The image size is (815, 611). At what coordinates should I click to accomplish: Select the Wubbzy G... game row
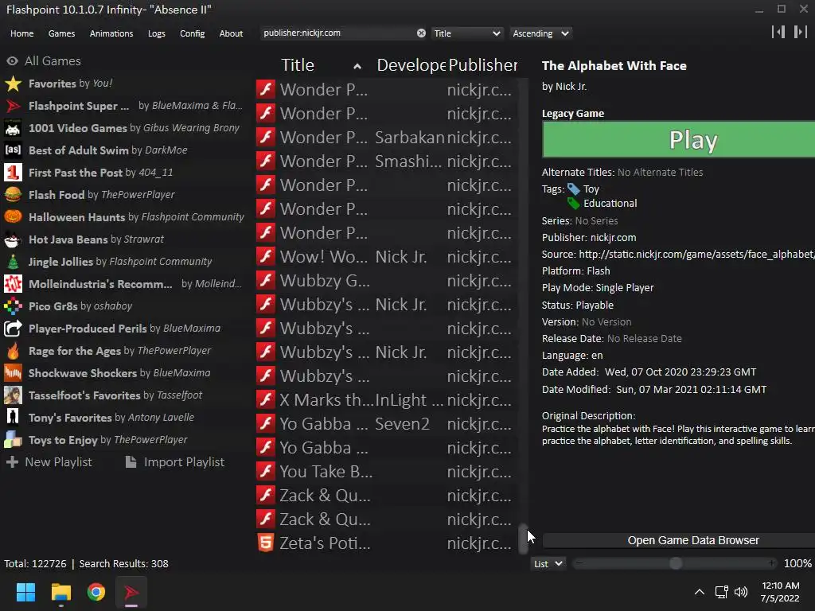point(386,281)
